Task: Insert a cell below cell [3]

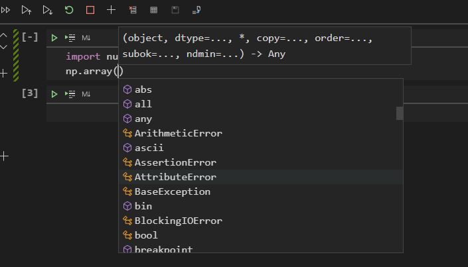Action: point(4,156)
